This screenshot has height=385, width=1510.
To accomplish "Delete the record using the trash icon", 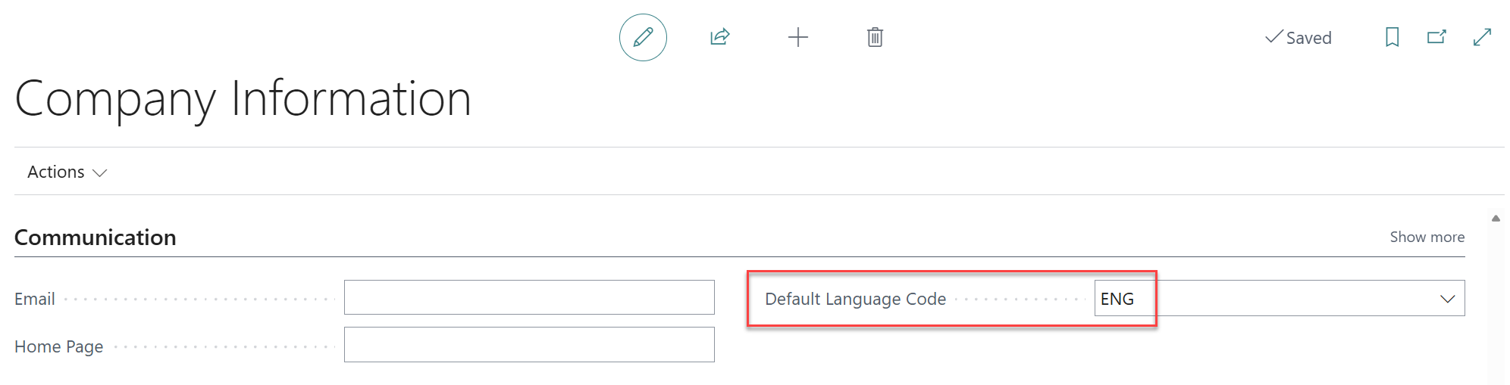I will coord(875,37).
